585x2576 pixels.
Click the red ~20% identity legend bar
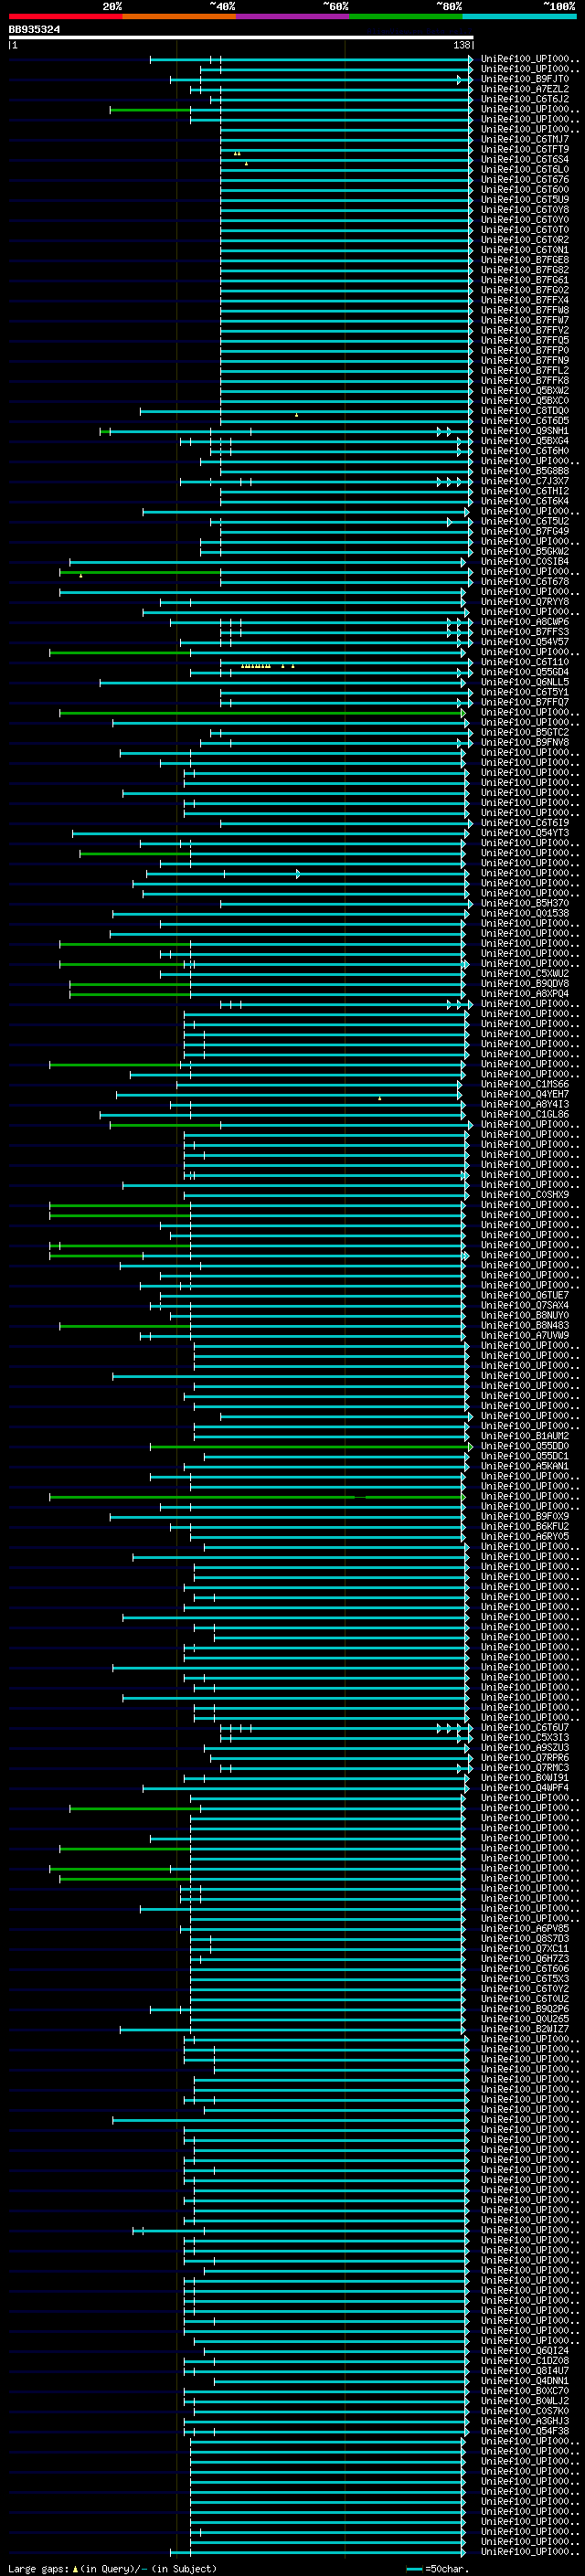pos(66,16)
